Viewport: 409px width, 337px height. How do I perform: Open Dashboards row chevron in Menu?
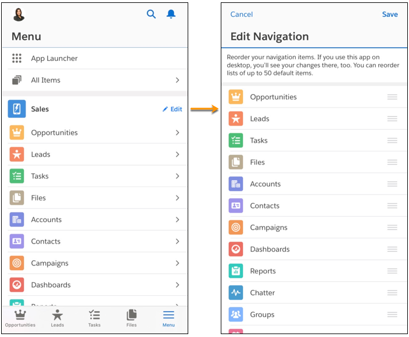click(x=177, y=285)
